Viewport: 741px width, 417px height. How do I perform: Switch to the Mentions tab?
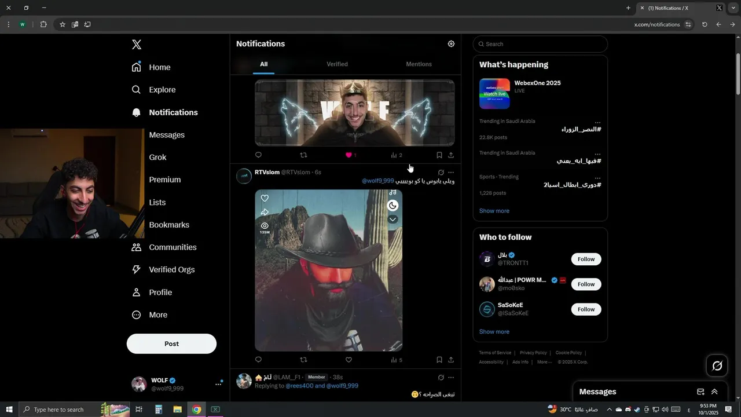[x=419, y=64]
